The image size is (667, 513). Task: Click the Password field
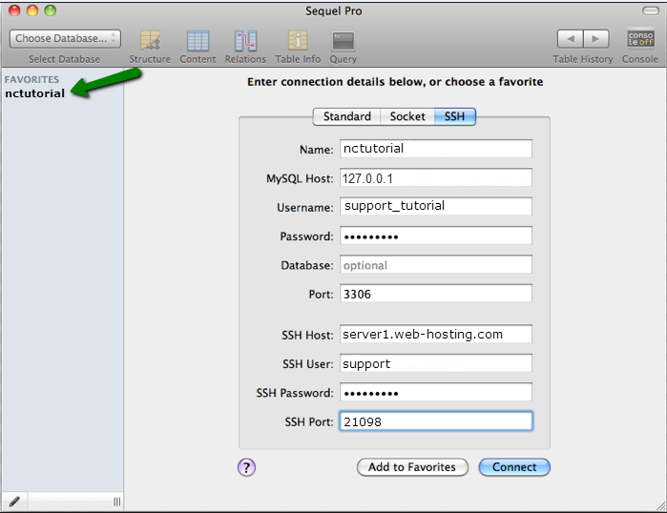click(435, 236)
